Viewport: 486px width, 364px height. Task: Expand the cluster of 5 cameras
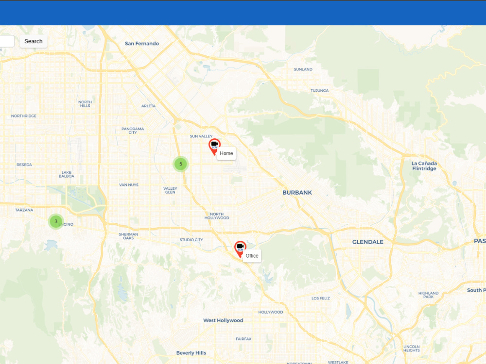coord(181,164)
